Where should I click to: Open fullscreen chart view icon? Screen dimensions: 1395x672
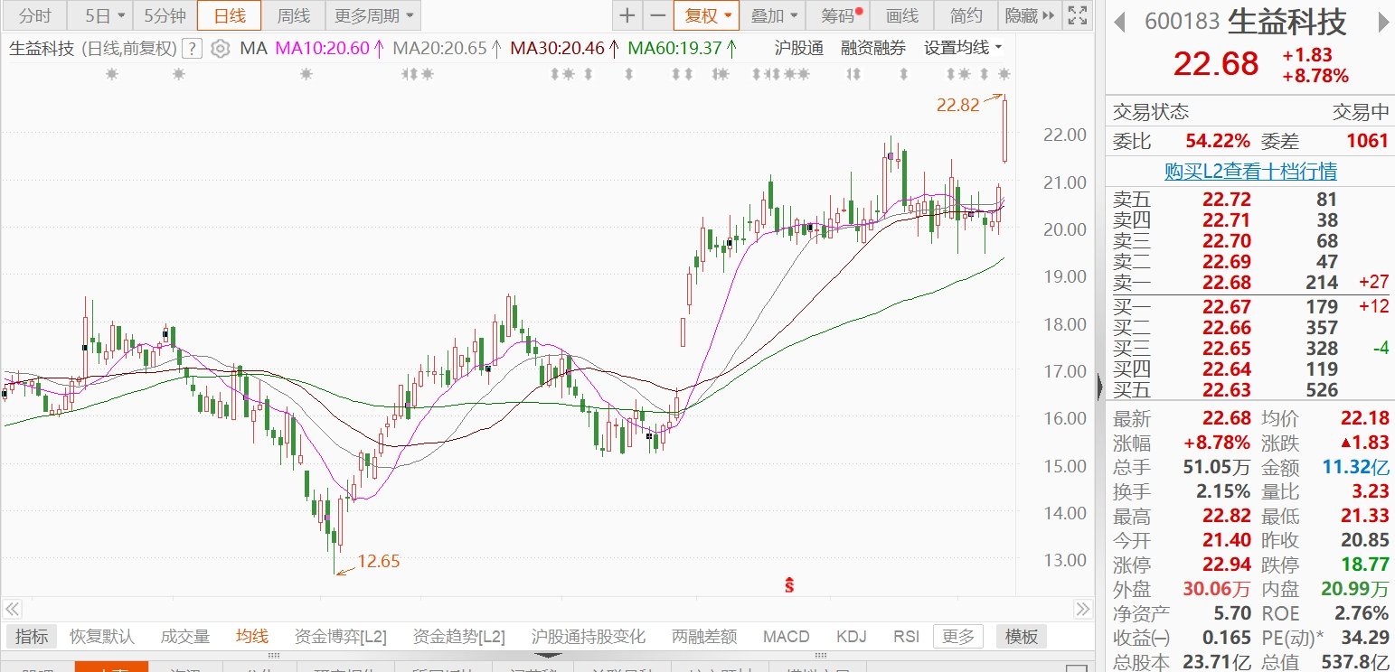pos(1077,15)
